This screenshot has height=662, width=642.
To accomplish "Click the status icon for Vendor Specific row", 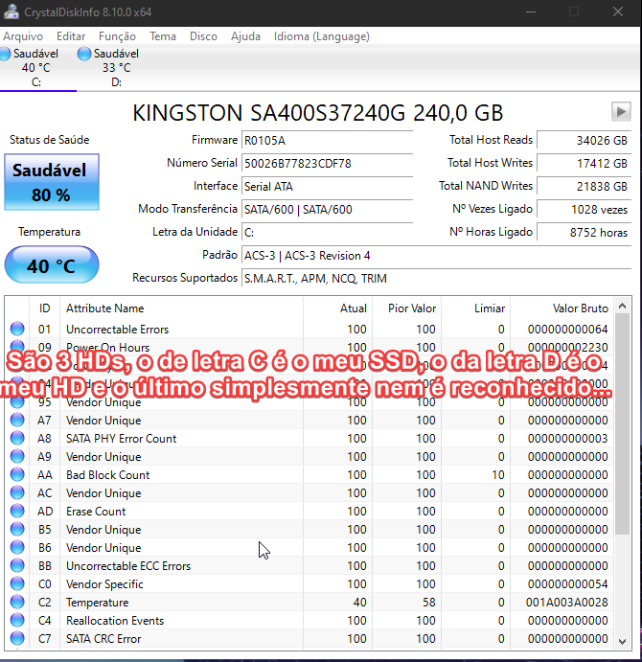I will tap(17, 583).
